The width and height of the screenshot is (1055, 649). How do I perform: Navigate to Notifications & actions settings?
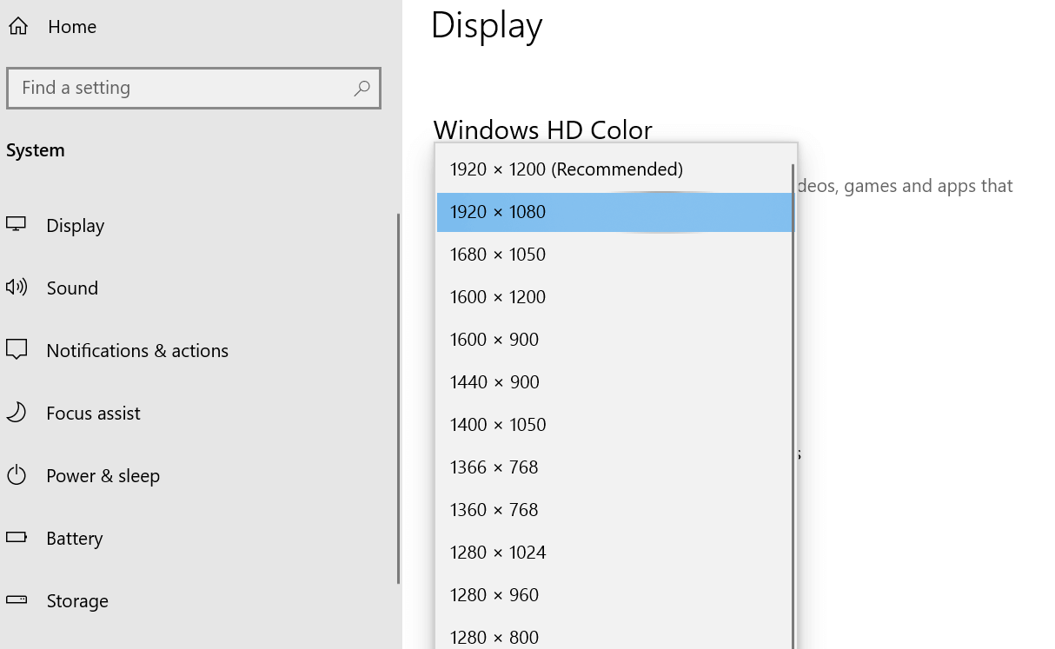tap(137, 350)
